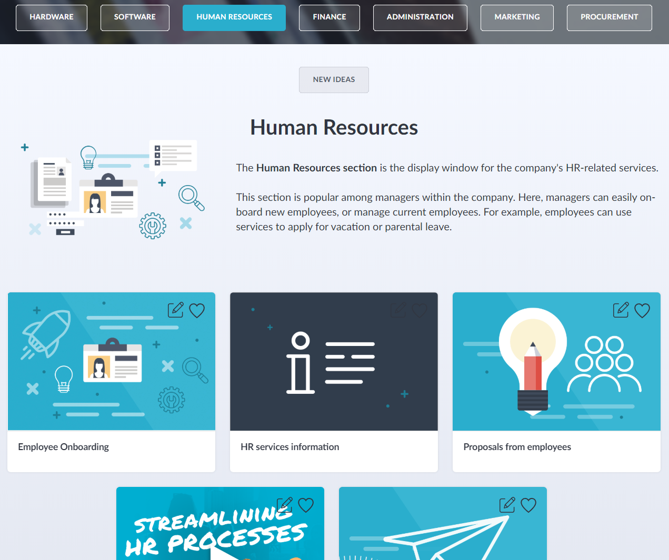
Task: Edit the Streamlining HR Processes card
Action: pyautogui.click(x=284, y=505)
